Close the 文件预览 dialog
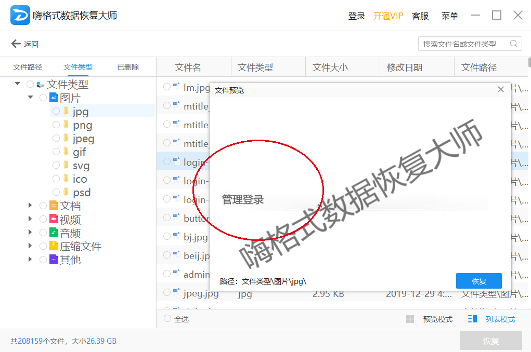 (501, 90)
